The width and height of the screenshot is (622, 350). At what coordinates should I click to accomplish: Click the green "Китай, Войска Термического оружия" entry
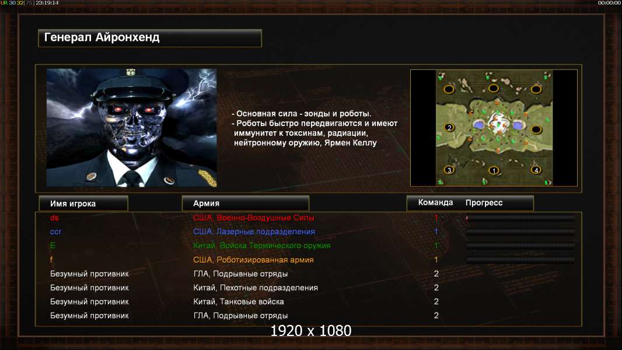pyautogui.click(x=261, y=246)
